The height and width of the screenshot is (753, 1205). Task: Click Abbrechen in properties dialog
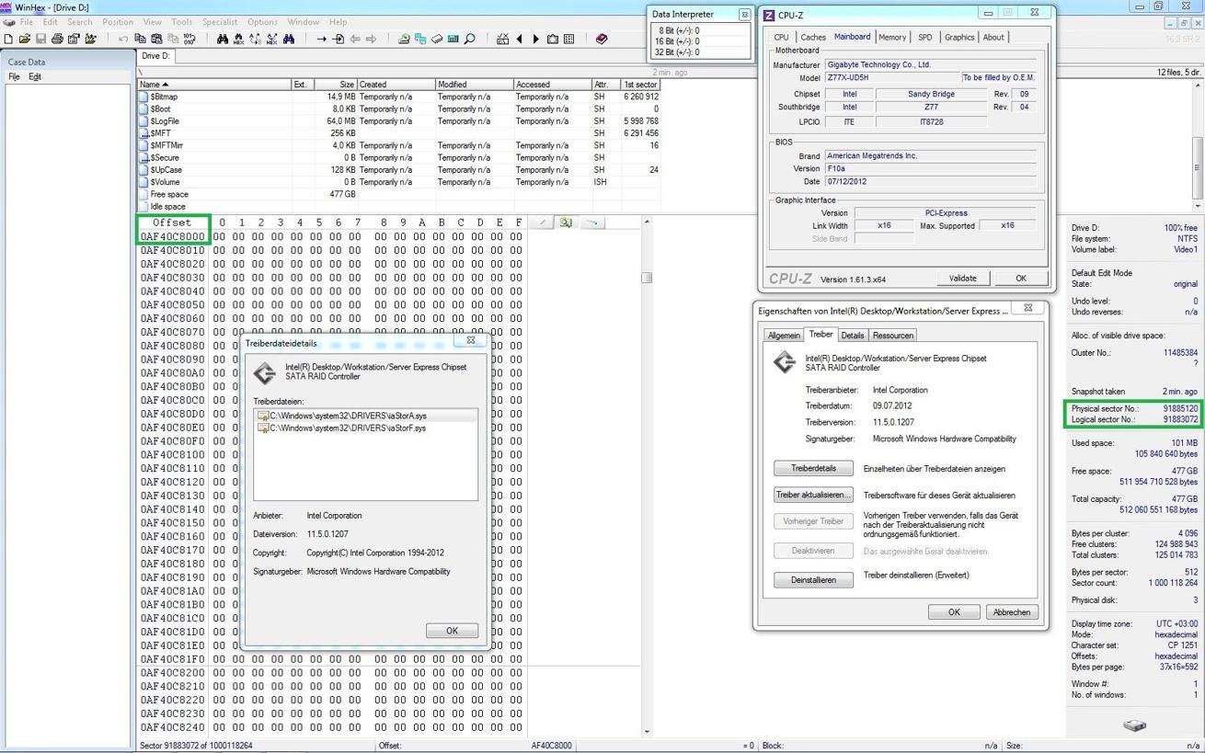tap(1012, 611)
